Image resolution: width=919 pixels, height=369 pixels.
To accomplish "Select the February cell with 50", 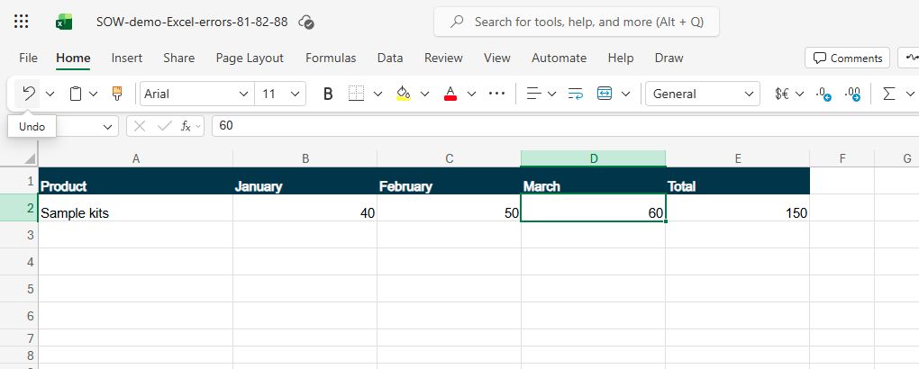I will coord(449,208).
